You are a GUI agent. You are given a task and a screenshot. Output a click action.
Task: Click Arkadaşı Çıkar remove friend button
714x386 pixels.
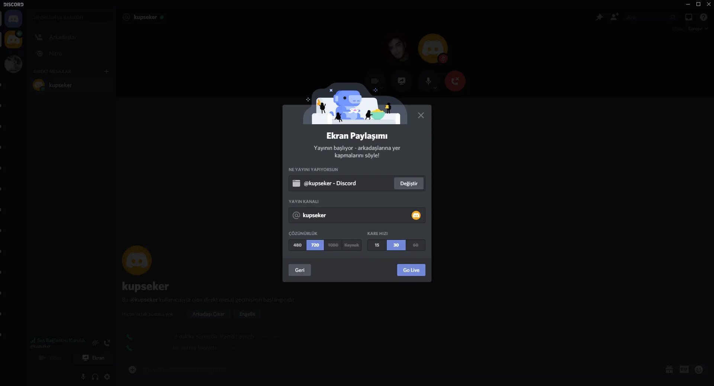pyautogui.click(x=208, y=314)
